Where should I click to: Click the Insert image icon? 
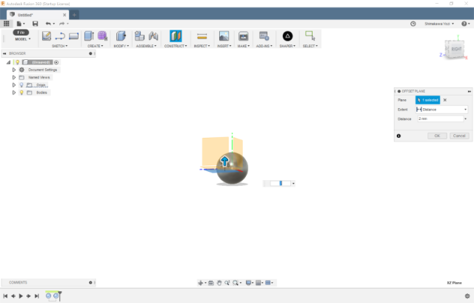224,36
